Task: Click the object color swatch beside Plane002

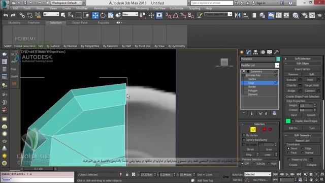Action: [278, 59]
